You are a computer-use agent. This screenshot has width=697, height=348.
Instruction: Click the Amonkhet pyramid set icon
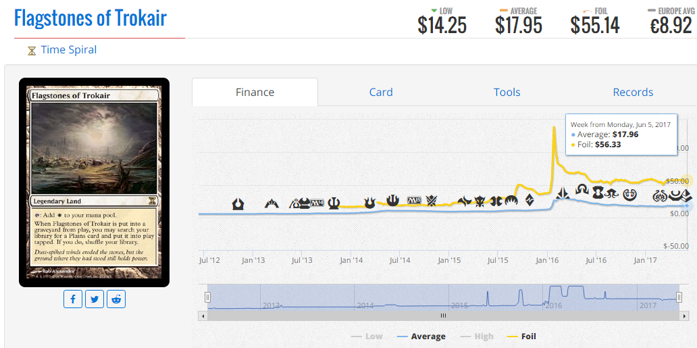point(686,195)
